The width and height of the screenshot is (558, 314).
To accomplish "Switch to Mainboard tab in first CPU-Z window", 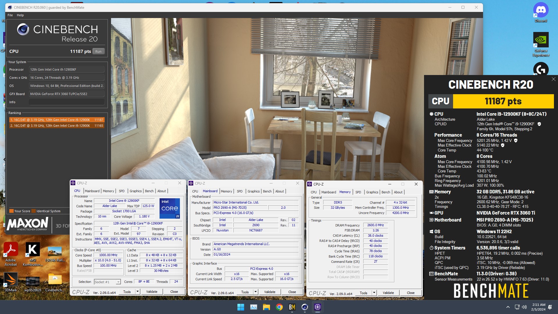I will click(92, 191).
